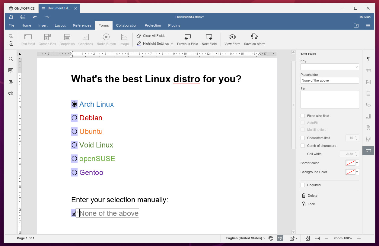Select the Debian radio button

74,118
